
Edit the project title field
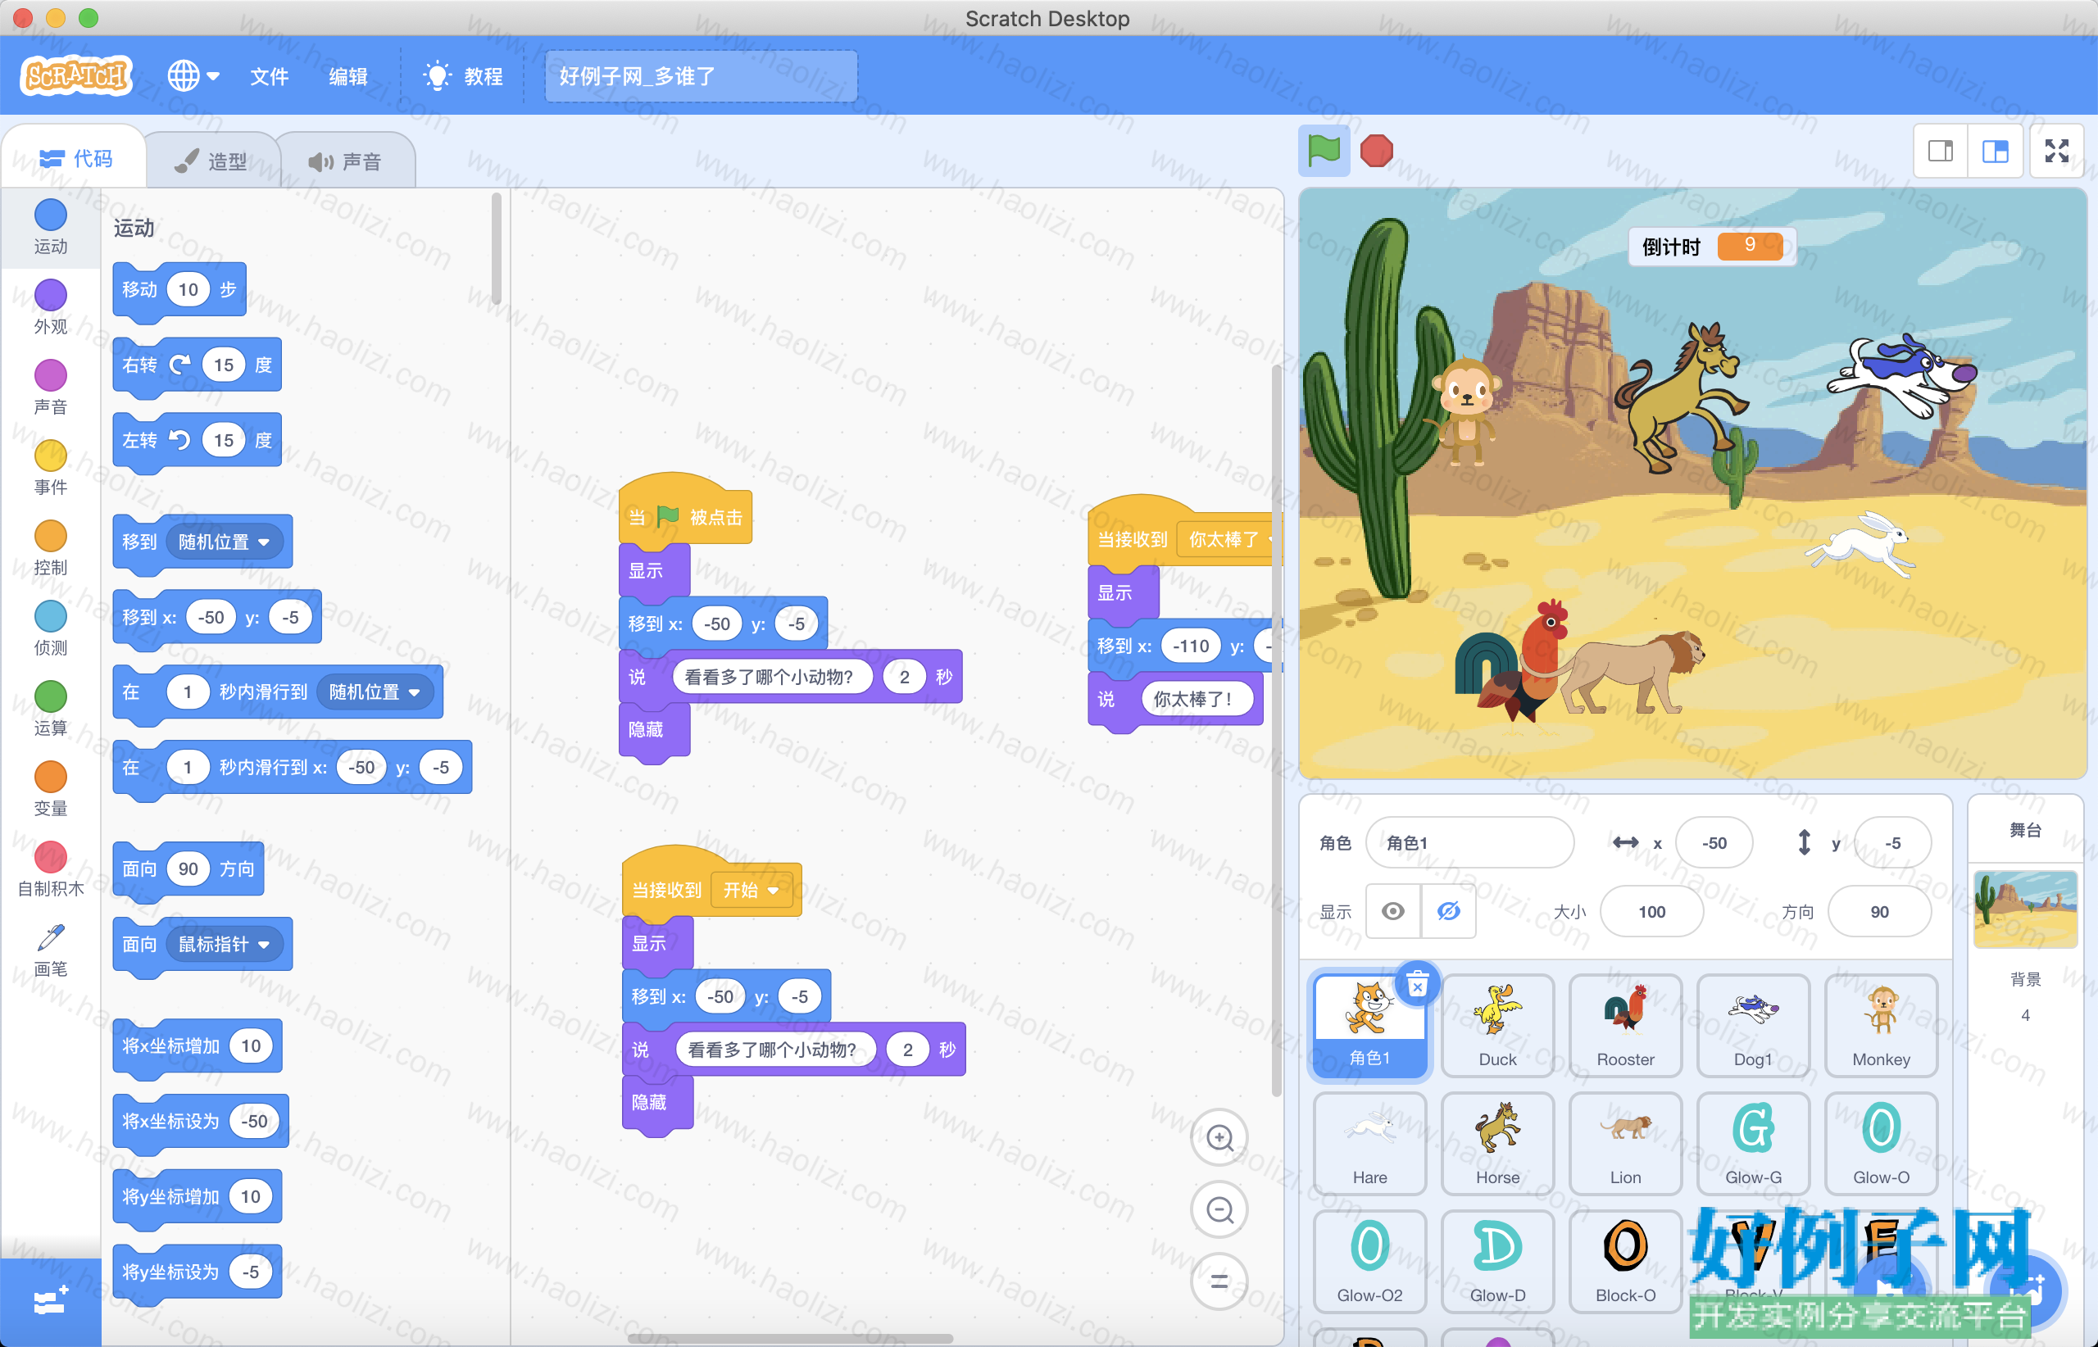coord(701,76)
